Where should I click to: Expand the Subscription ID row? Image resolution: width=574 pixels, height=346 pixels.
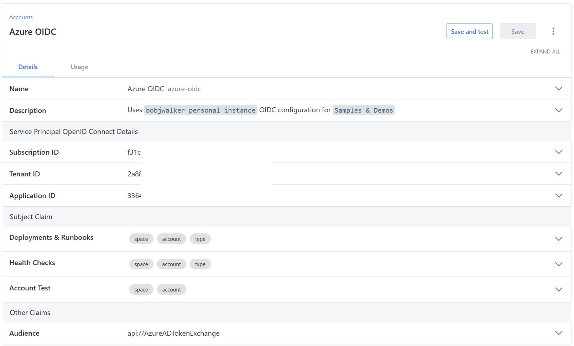coord(559,152)
